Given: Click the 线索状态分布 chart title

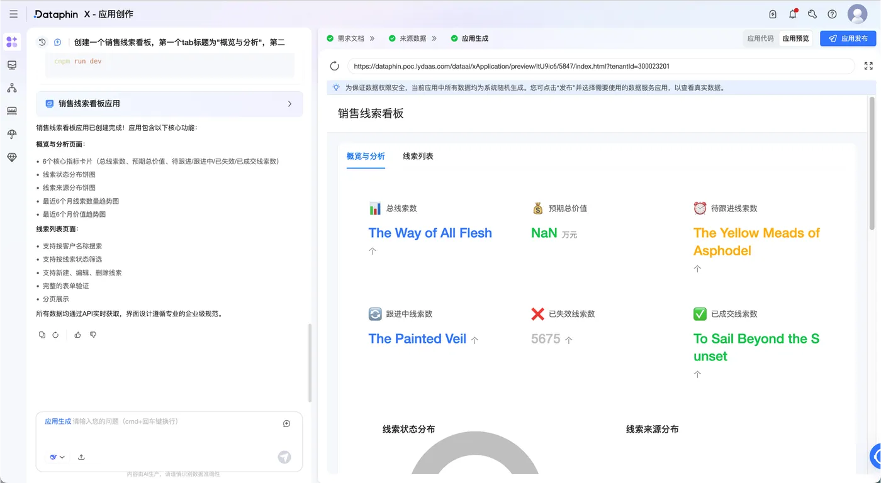Looking at the screenshot, I should pyautogui.click(x=408, y=430).
